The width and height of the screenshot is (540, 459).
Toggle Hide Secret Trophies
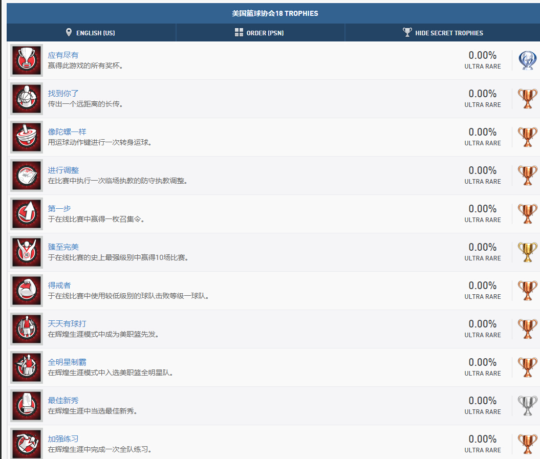pyautogui.click(x=443, y=33)
